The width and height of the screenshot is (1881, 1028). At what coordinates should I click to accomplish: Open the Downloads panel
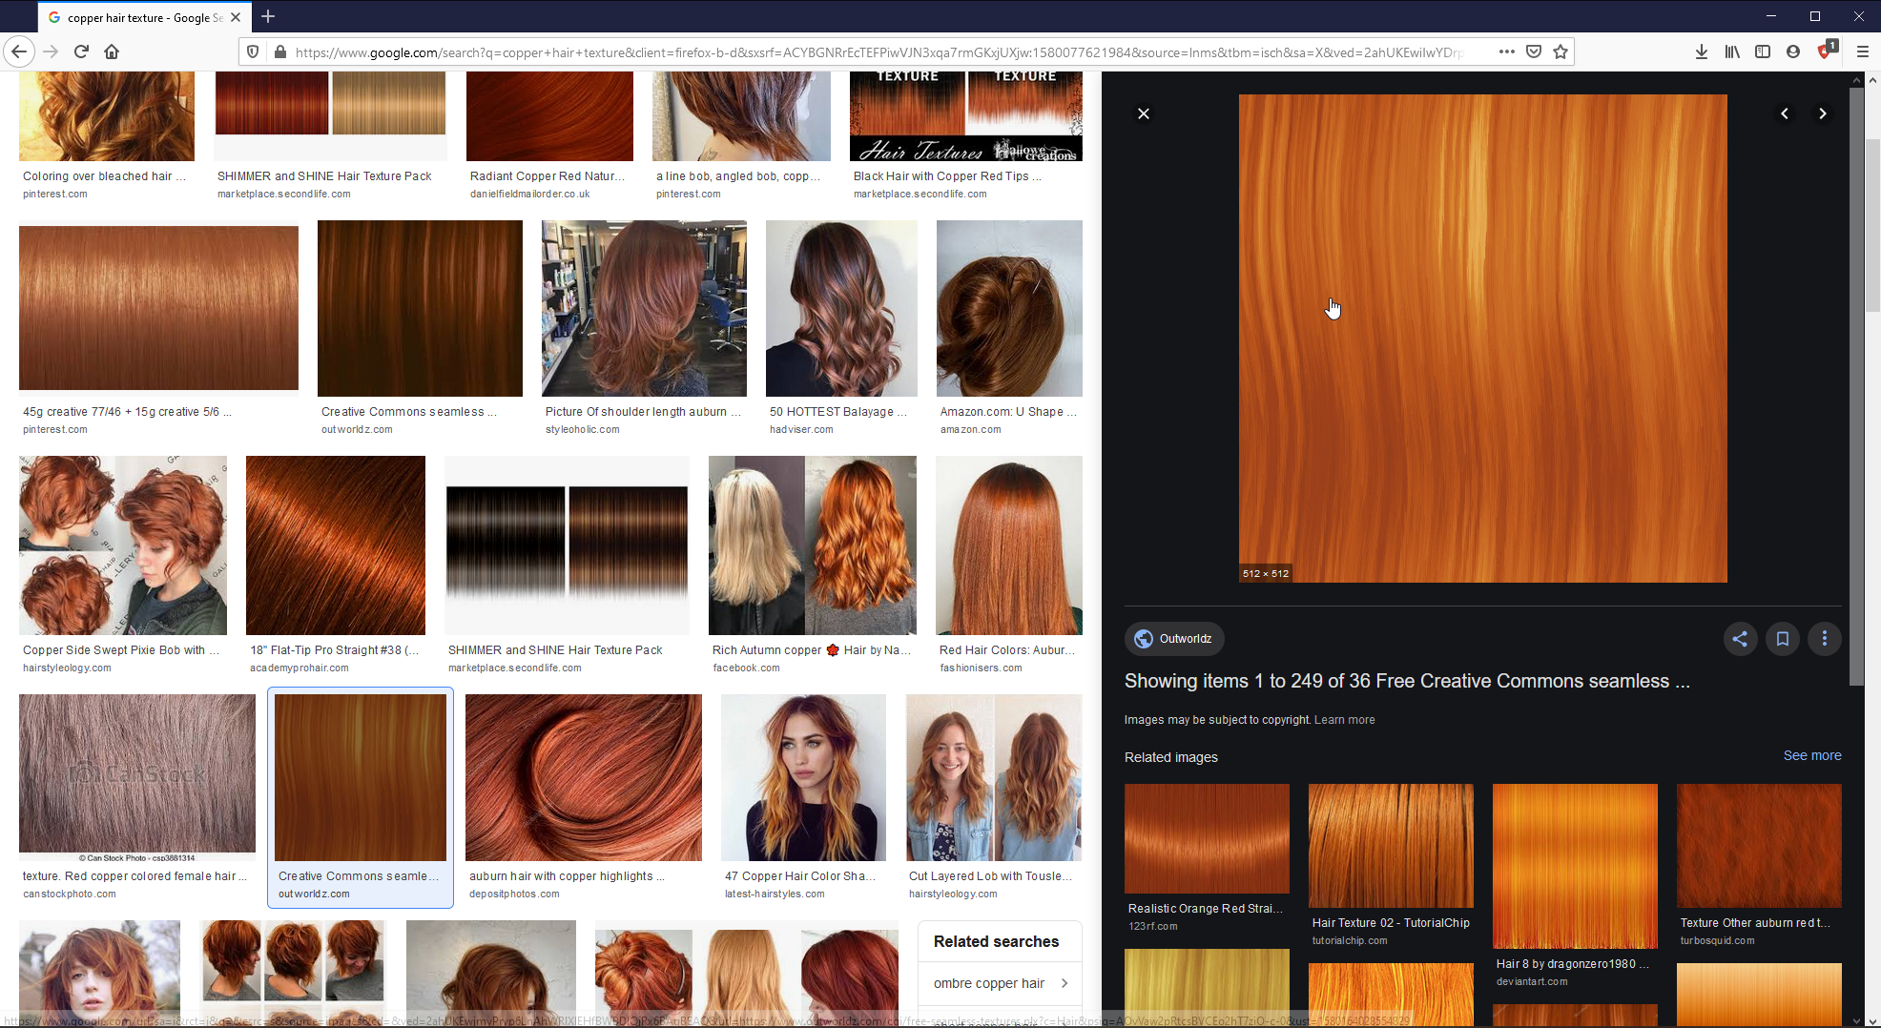coord(1702,51)
